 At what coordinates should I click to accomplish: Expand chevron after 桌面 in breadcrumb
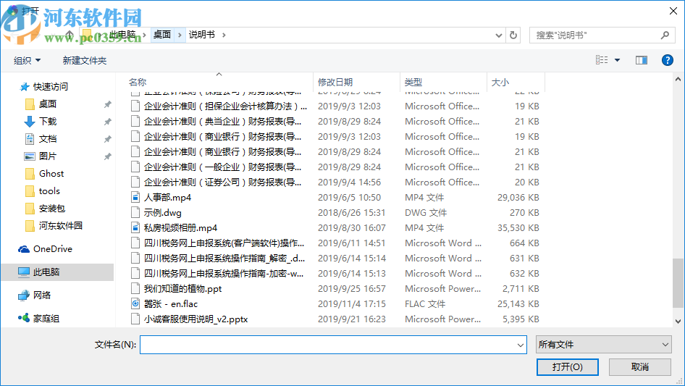click(180, 35)
